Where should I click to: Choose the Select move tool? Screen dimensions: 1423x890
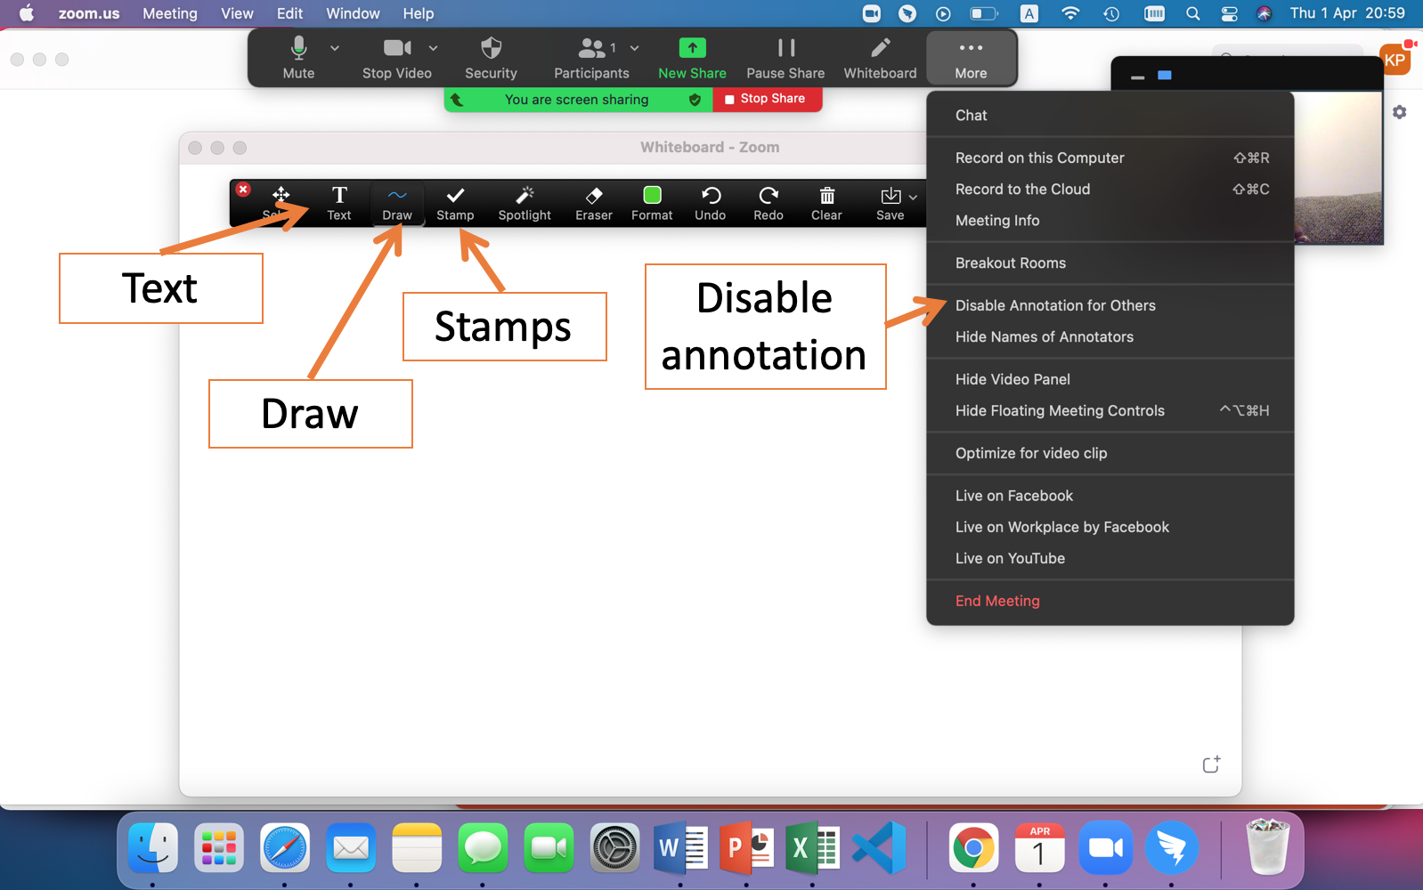281,203
